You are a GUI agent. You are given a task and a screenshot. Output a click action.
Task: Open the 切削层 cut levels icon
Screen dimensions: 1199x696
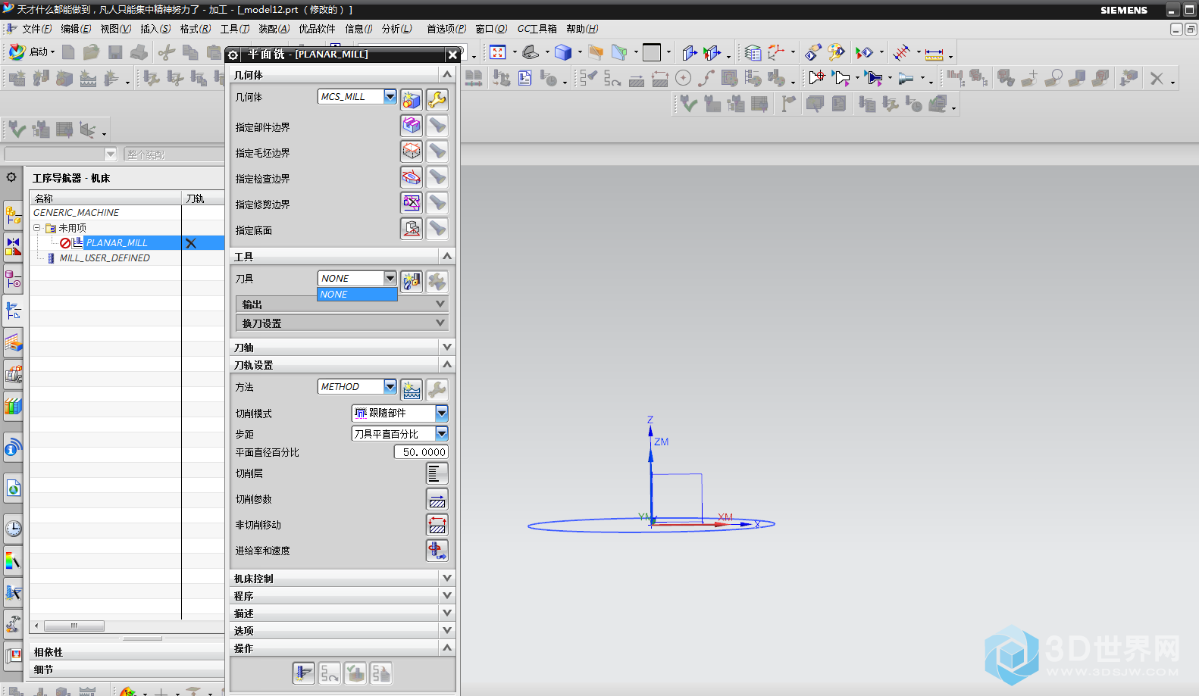(437, 473)
